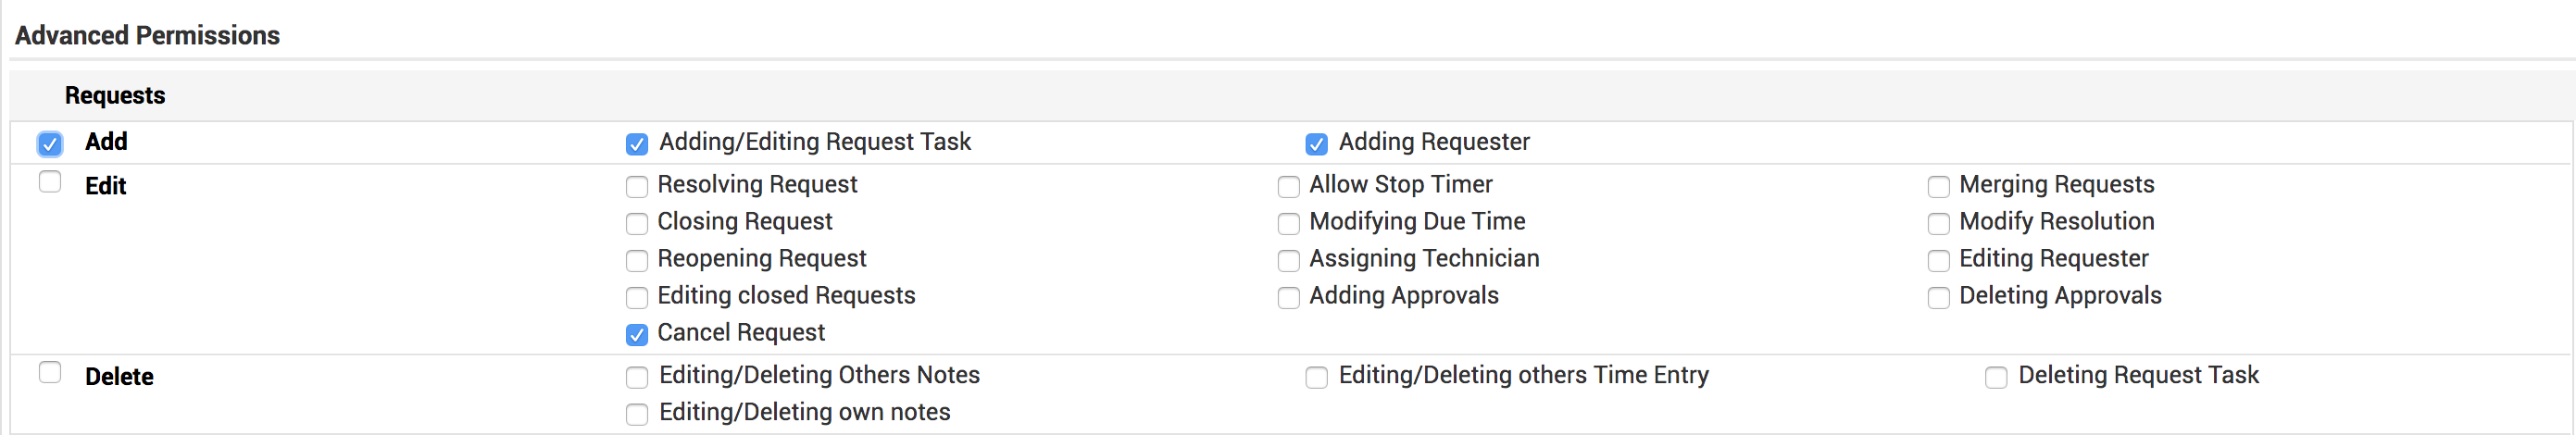The width and height of the screenshot is (2576, 435).
Task: Enable the Edit requests checkbox
Action: [x=50, y=182]
